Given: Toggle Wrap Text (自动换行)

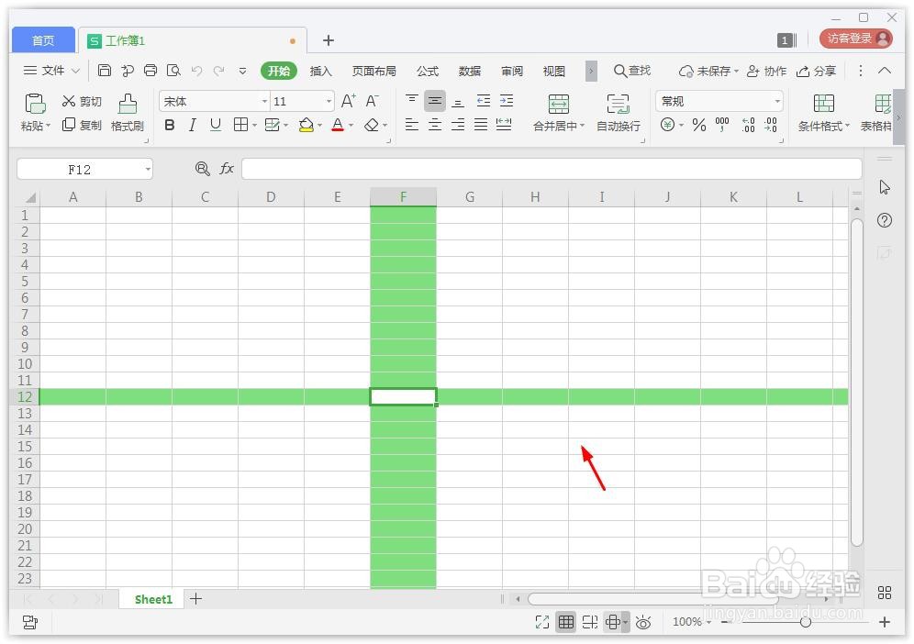Looking at the screenshot, I should [x=618, y=113].
